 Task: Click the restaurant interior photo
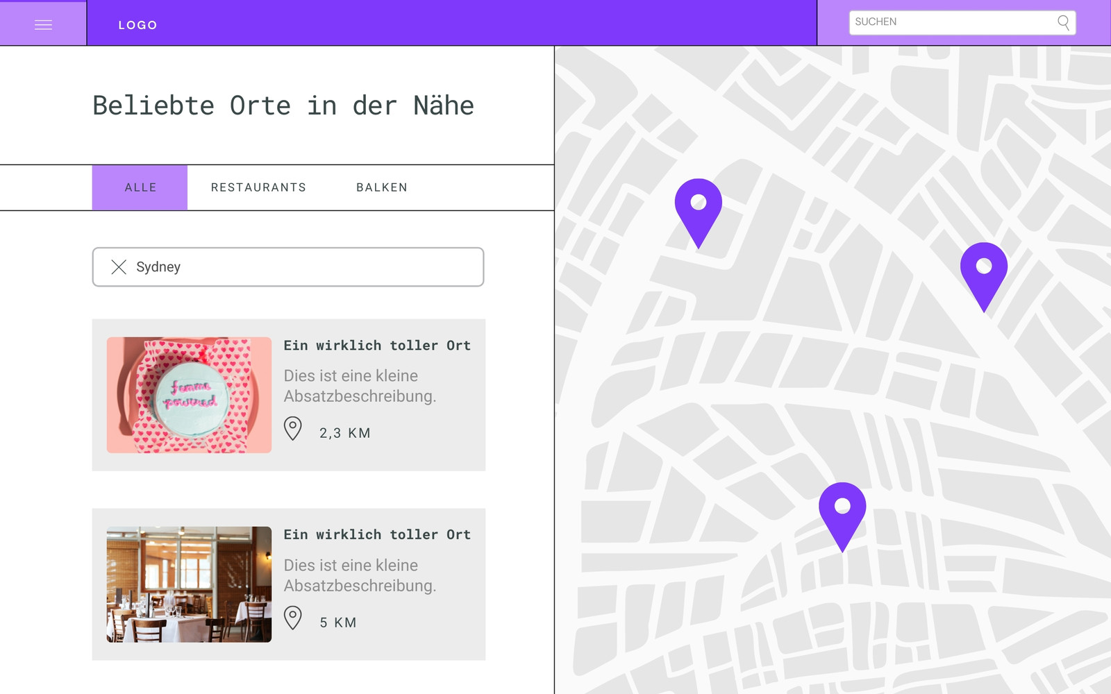[188, 584]
